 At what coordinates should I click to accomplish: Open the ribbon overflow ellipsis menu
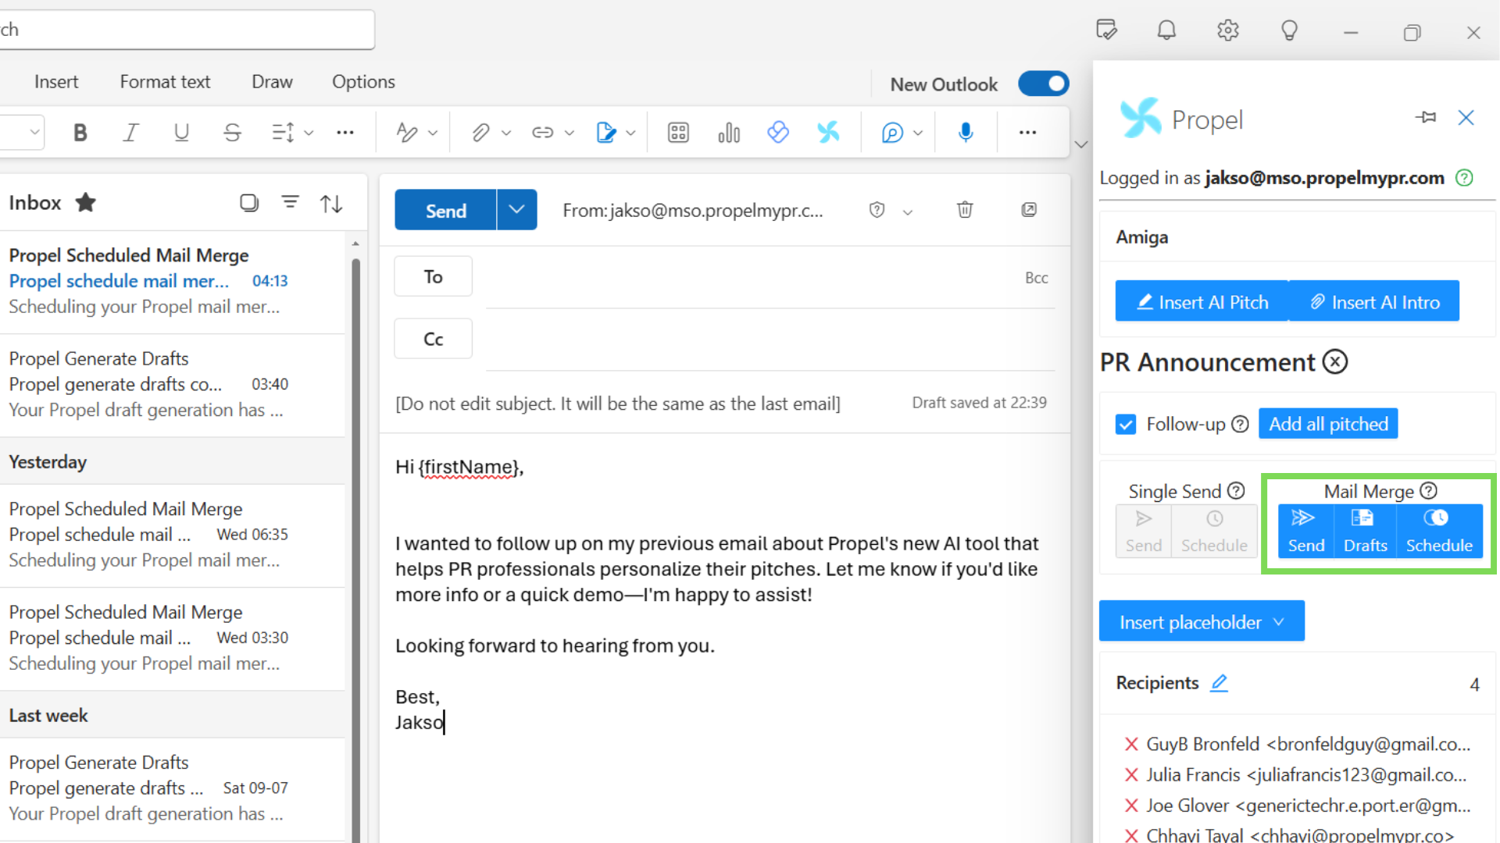click(x=1027, y=133)
